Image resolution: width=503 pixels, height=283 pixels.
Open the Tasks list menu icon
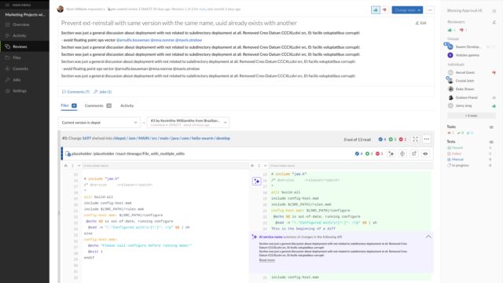click(x=491, y=127)
